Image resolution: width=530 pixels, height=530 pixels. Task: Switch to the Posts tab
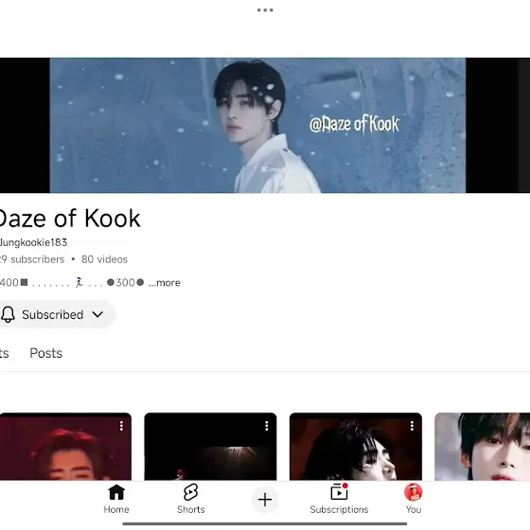(x=46, y=353)
